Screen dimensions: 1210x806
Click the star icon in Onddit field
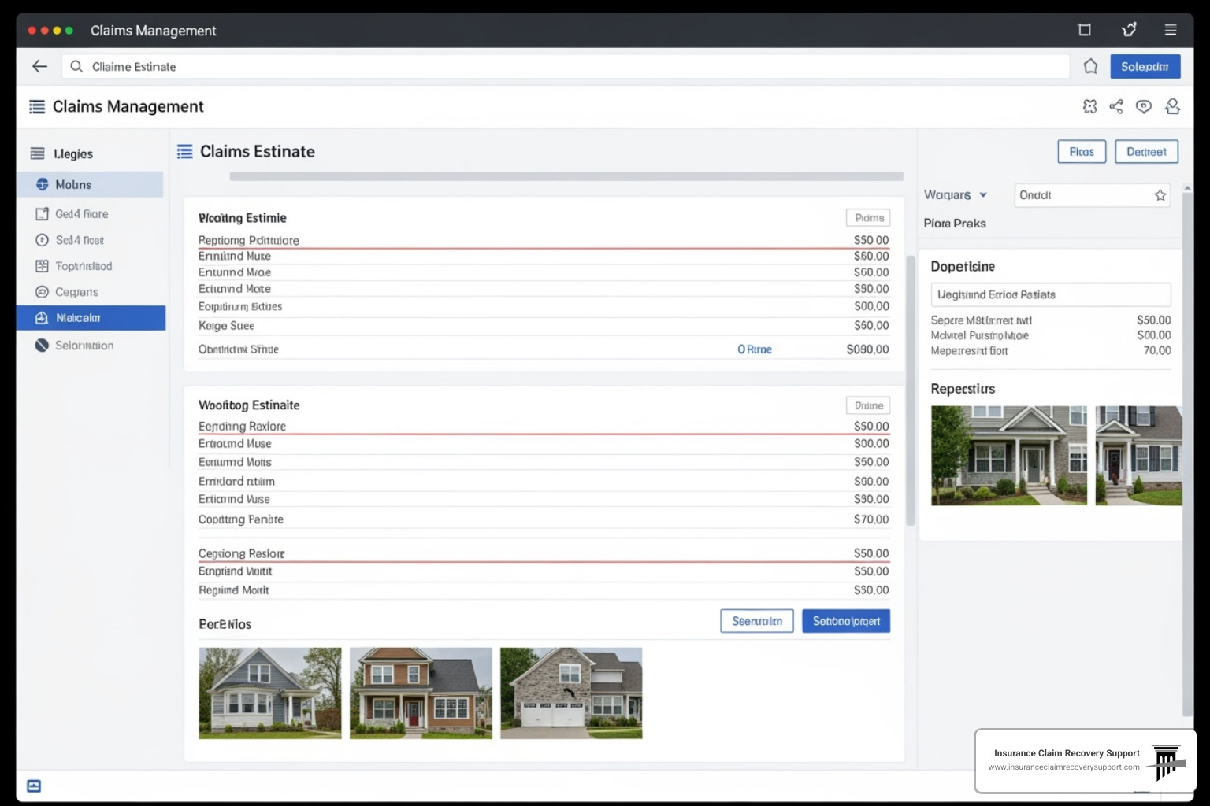point(1160,195)
